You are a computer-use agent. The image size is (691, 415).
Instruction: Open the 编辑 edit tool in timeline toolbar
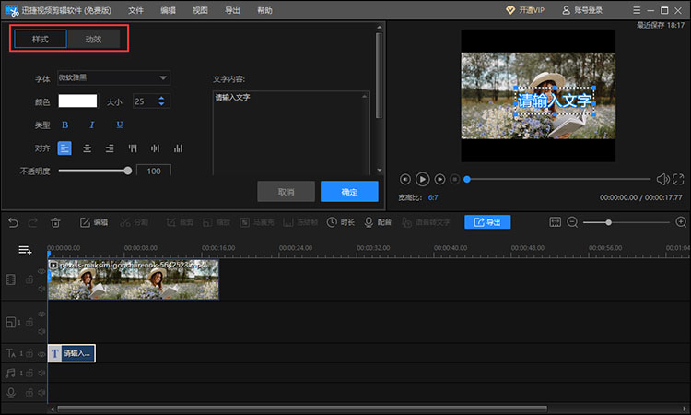point(93,222)
